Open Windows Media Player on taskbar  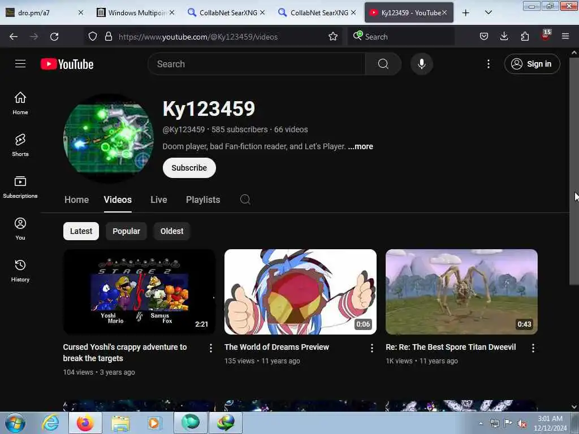(154, 423)
